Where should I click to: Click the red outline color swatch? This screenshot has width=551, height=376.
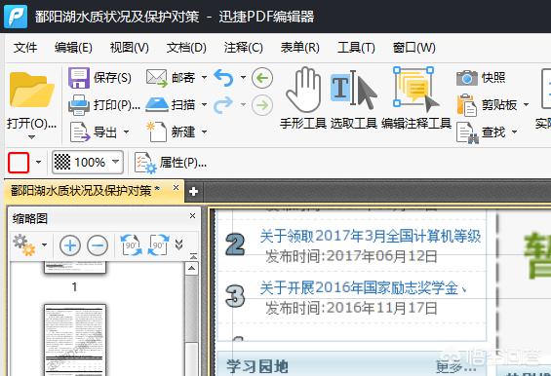(x=19, y=163)
